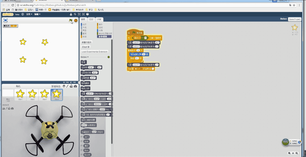Click the Save Project button

(295, 19)
